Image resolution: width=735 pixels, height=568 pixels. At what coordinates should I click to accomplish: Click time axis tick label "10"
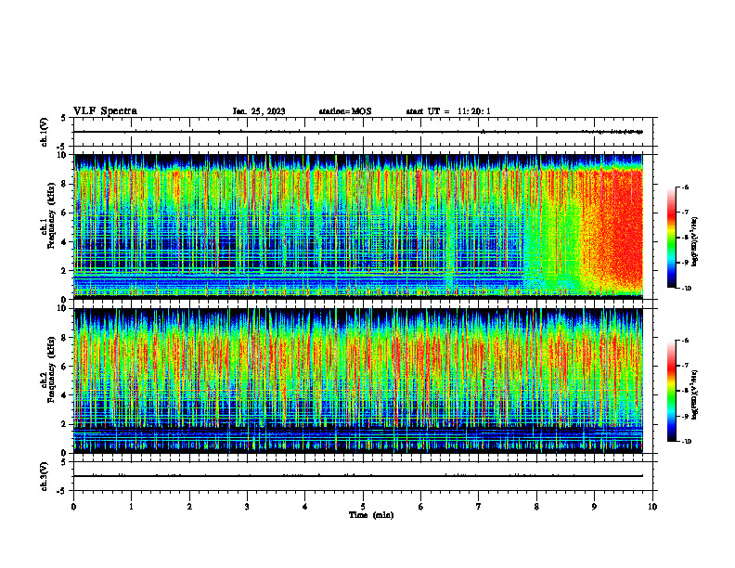tap(652, 507)
